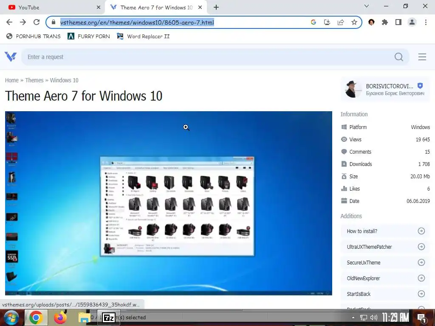This screenshot has height=326, width=435.
Task: Close the YouTube tab
Action: [x=99, y=8]
